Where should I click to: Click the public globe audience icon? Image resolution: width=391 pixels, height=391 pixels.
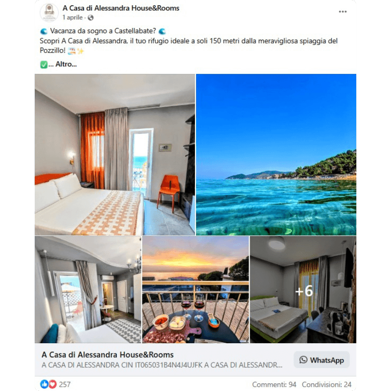(x=91, y=18)
